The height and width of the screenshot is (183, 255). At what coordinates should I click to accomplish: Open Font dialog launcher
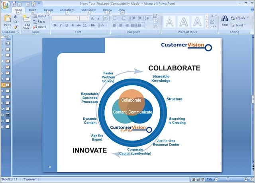pos(108,32)
